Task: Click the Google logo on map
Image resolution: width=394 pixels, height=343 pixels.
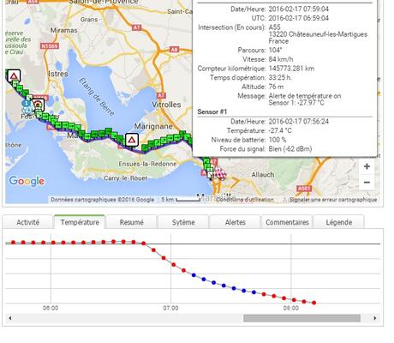Action: point(27,181)
